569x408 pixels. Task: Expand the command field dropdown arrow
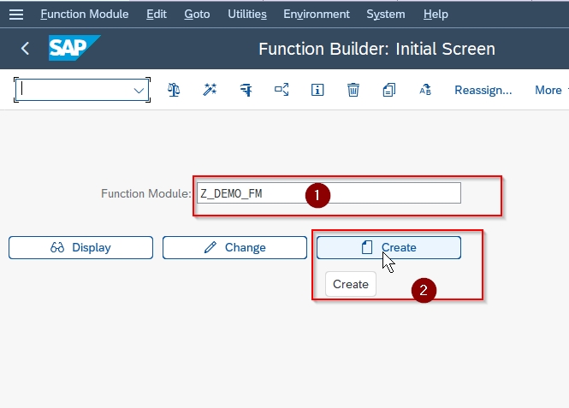[139, 91]
